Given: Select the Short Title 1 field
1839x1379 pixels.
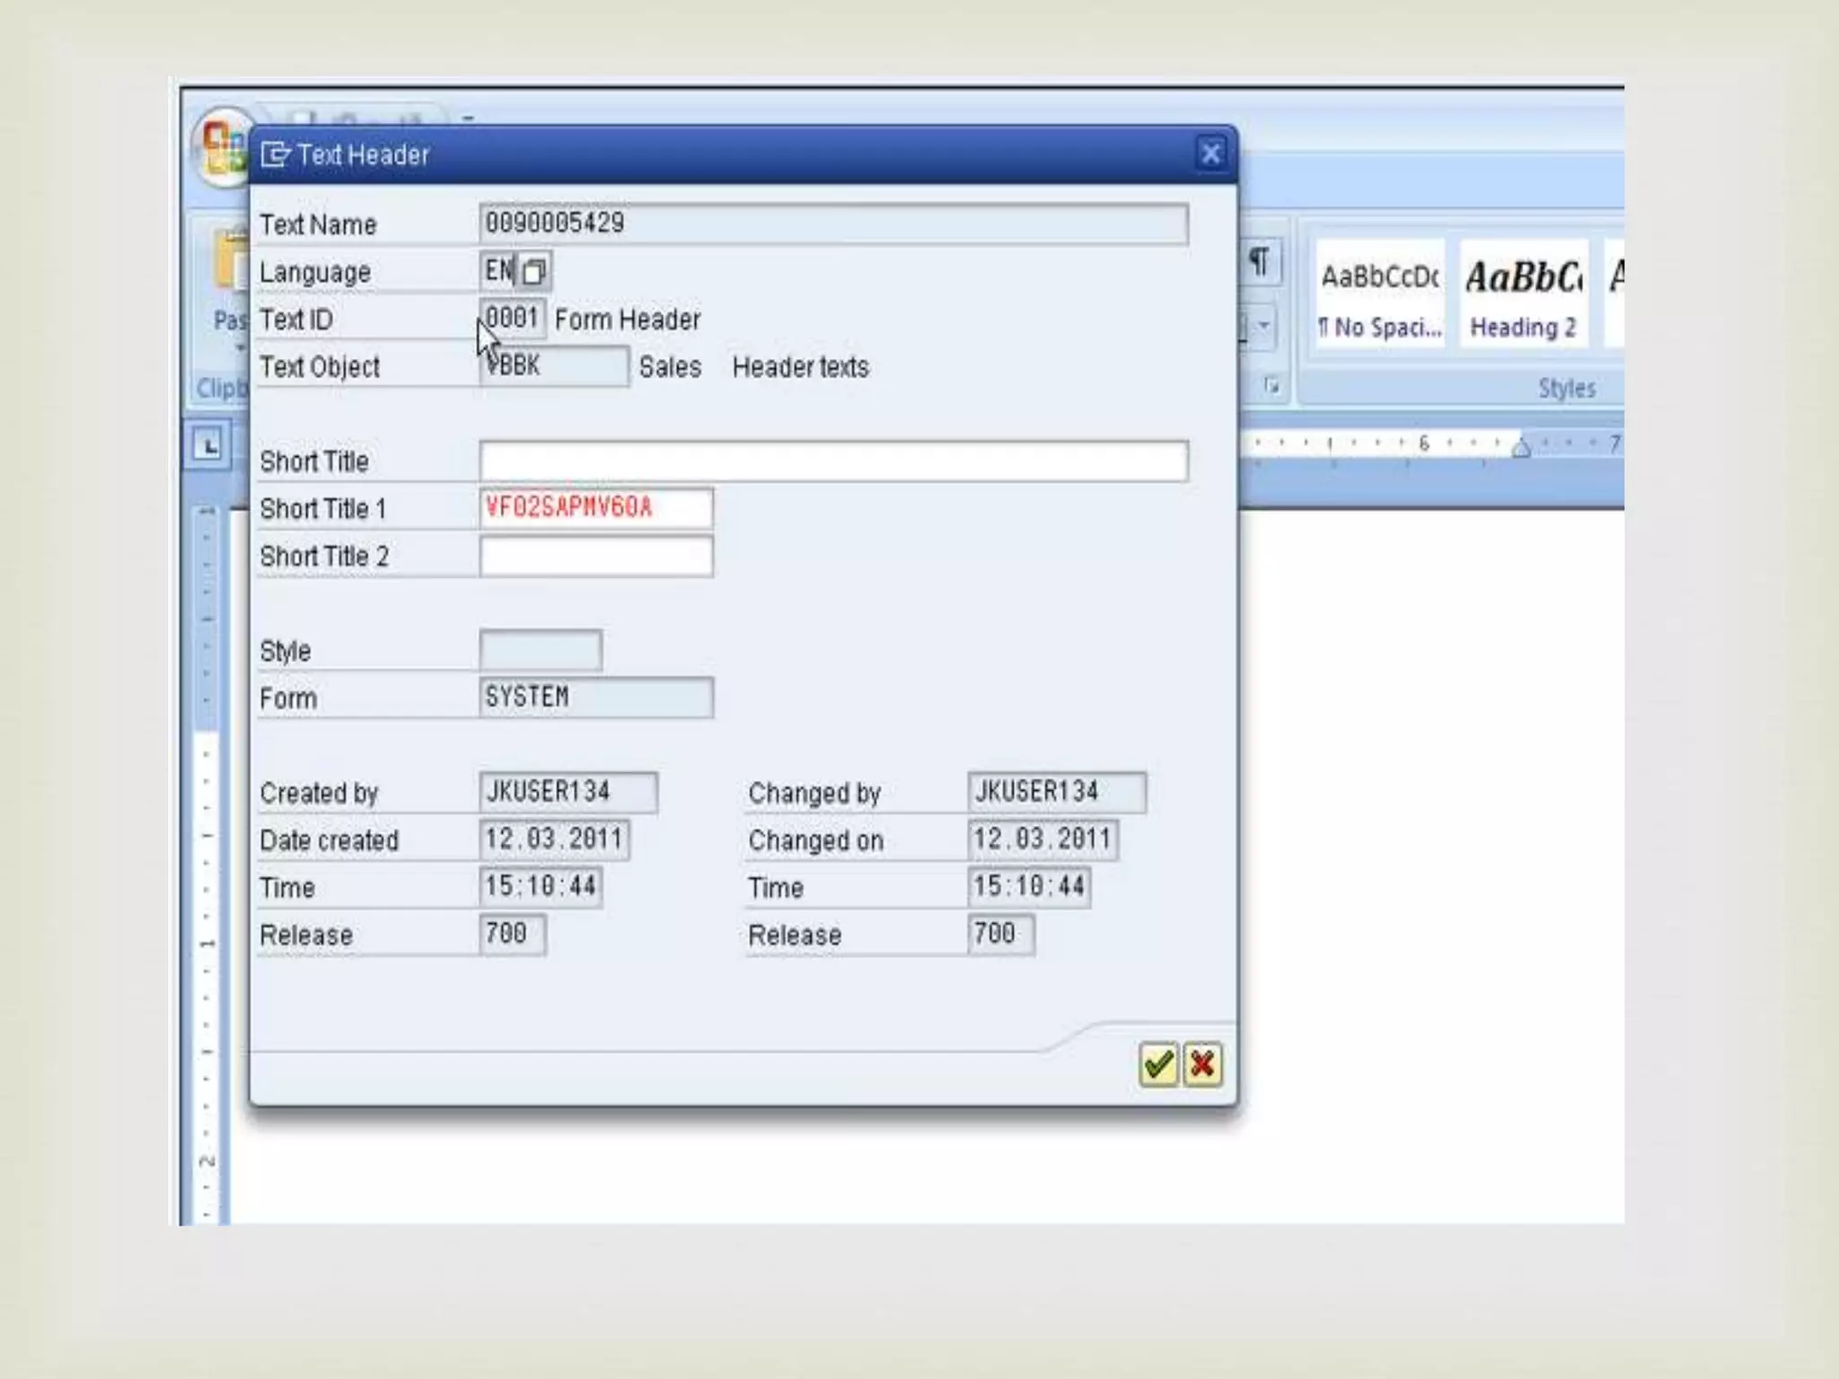Looking at the screenshot, I should click(x=595, y=508).
